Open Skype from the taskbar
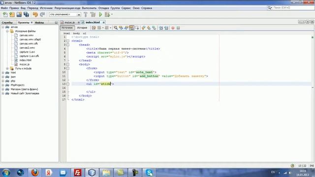 150,173
